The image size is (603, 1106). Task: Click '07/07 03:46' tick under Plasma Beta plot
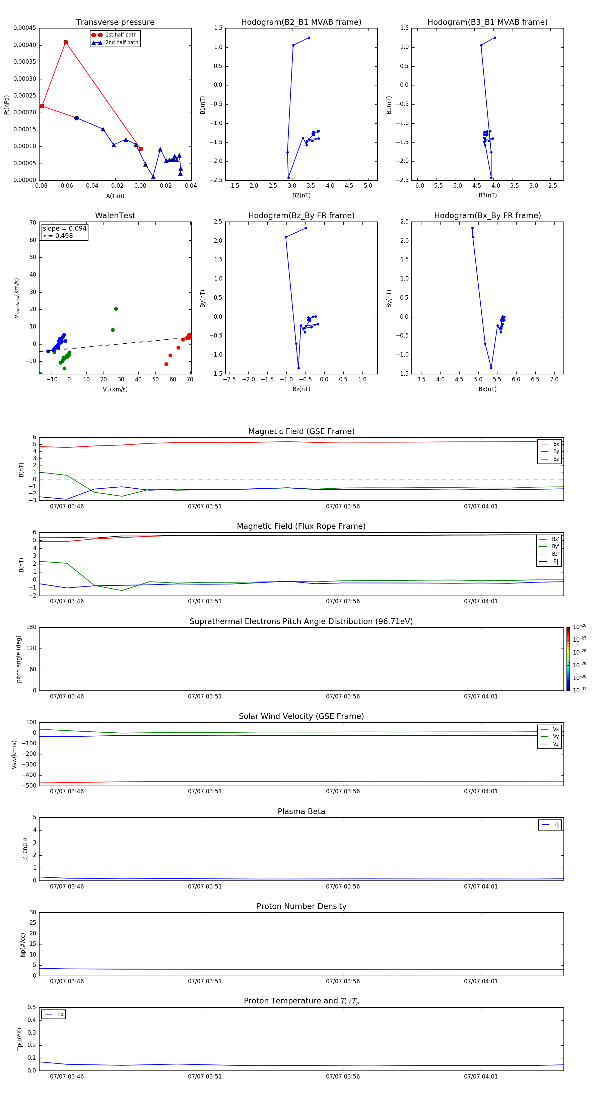click(x=67, y=886)
